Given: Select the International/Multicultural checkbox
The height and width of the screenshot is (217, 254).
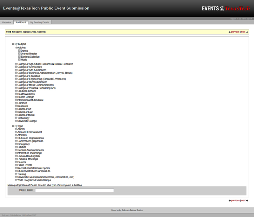Looking at the screenshot, I should 16,100.
